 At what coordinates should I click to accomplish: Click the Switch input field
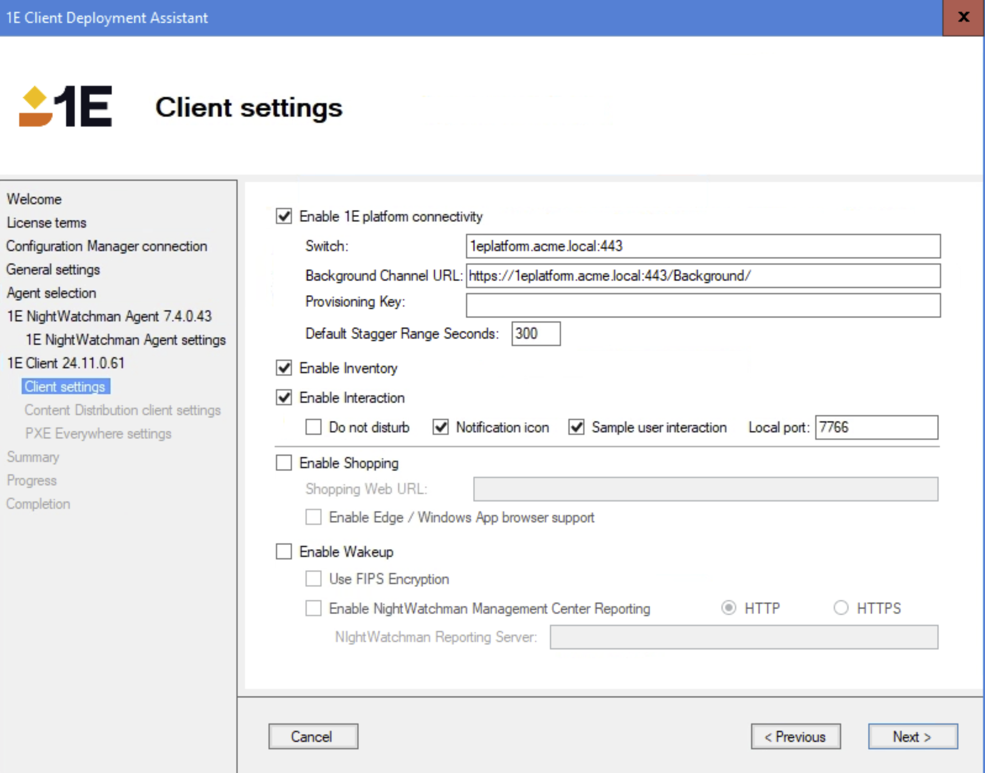pyautogui.click(x=703, y=246)
